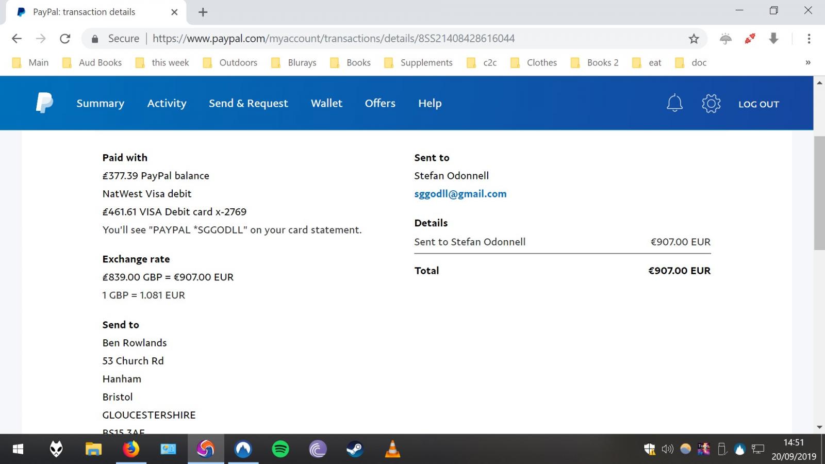This screenshot has height=464, width=825.
Task: Open the Main bookmarks folder
Action: pyautogui.click(x=30, y=62)
